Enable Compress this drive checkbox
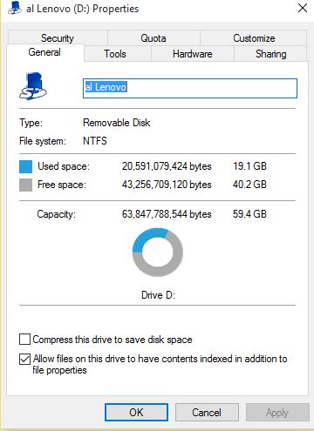This screenshot has width=314, height=431. tap(24, 339)
